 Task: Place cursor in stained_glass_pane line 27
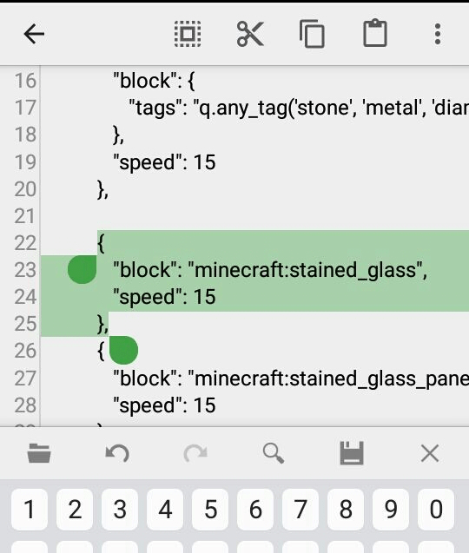(x=291, y=379)
